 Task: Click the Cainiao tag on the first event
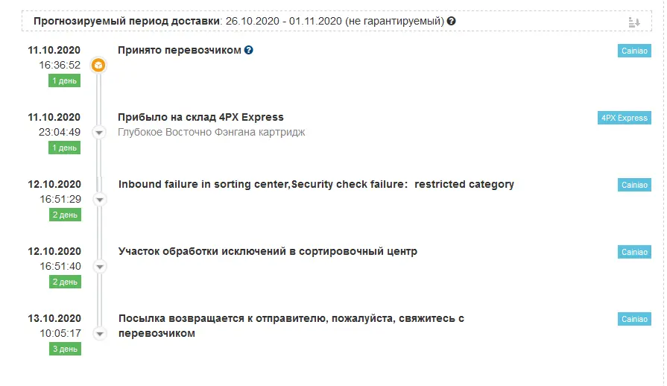pyautogui.click(x=634, y=51)
